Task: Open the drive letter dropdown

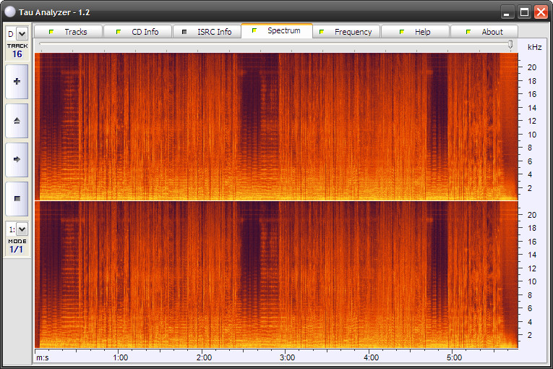Action: (21, 34)
